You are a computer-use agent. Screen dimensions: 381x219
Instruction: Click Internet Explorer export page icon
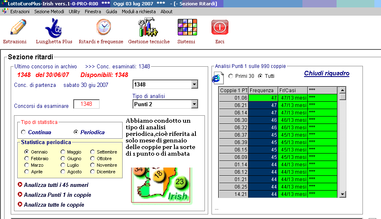(218, 78)
